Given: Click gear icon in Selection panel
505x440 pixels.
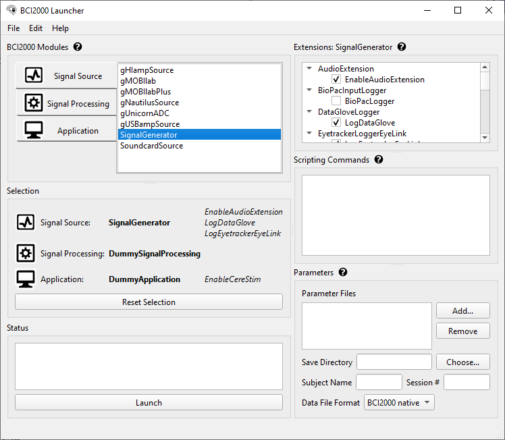Looking at the screenshot, I should [26, 253].
